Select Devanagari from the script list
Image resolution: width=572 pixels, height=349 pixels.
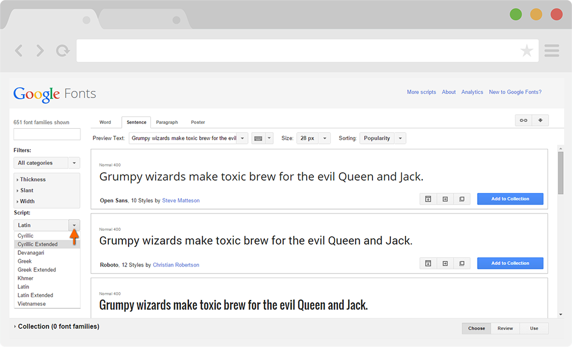click(x=47, y=253)
